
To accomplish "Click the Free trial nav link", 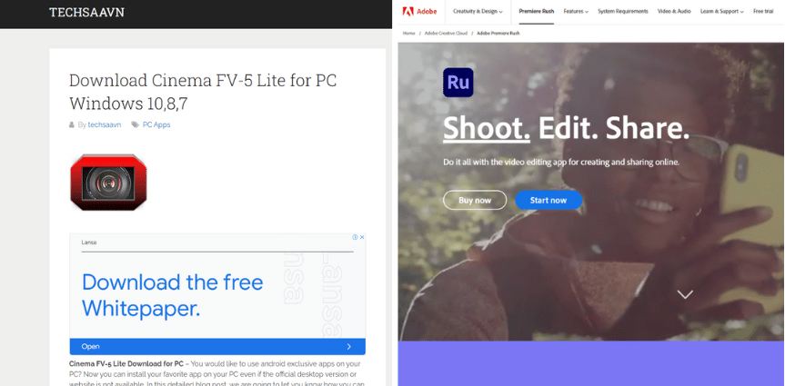I will (x=763, y=12).
